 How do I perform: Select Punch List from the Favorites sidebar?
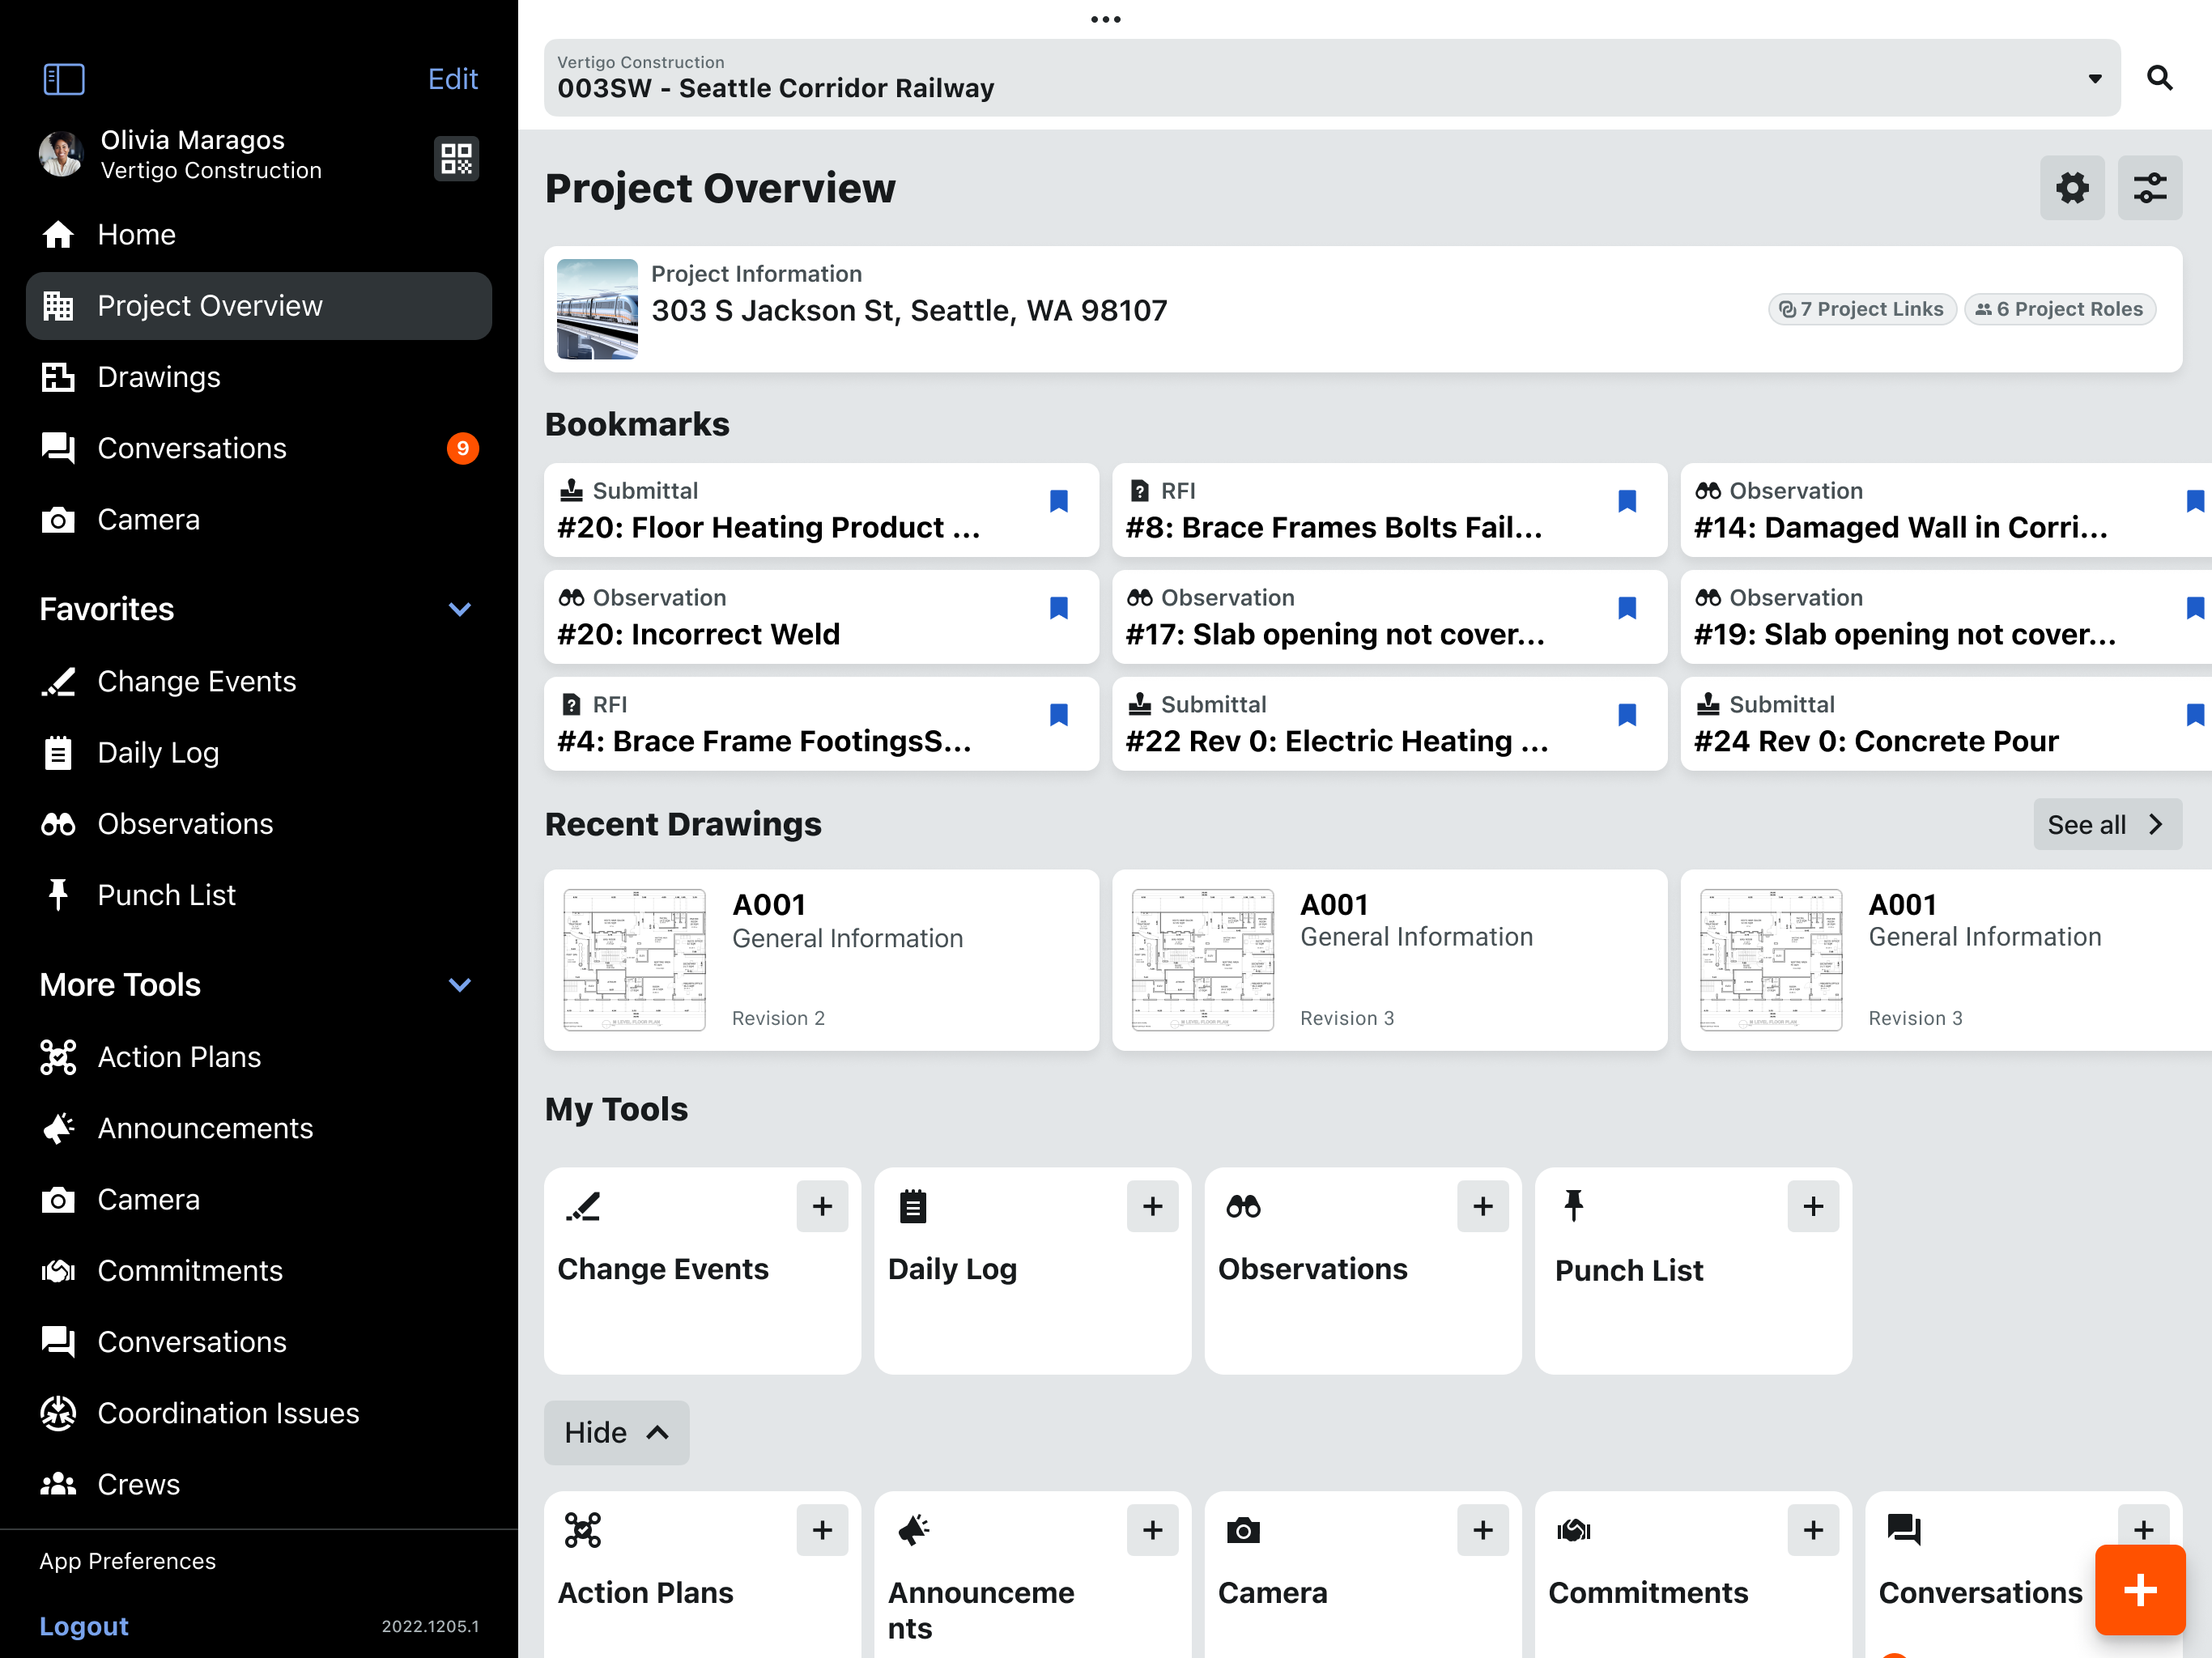click(166, 894)
